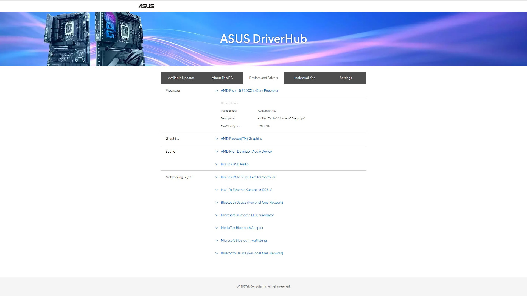Expand Intel Ethernet Controller I226-V chevron
The image size is (527, 296).
point(217,190)
